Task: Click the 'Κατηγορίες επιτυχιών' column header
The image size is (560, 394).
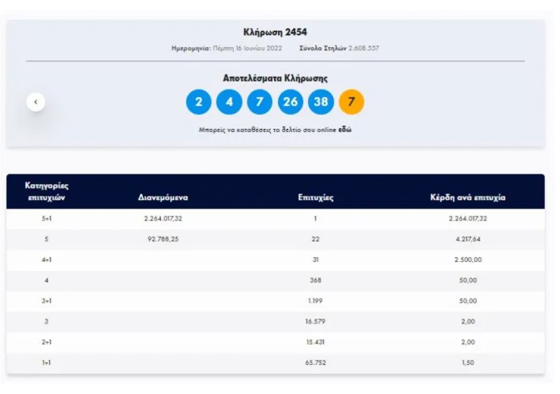Action: click(47, 192)
